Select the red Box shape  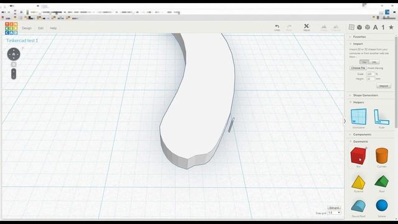click(358, 156)
